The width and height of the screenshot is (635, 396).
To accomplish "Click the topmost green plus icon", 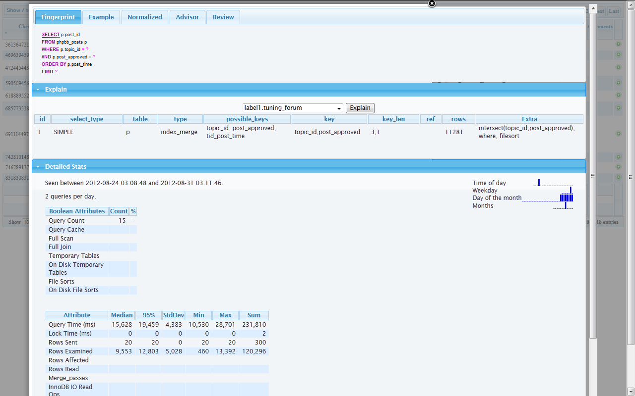I will click(x=619, y=45).
